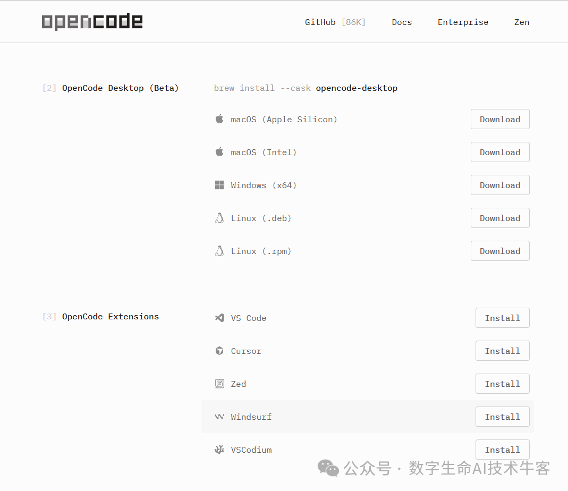Install the Windsurf extension

(x=503, y=417)
